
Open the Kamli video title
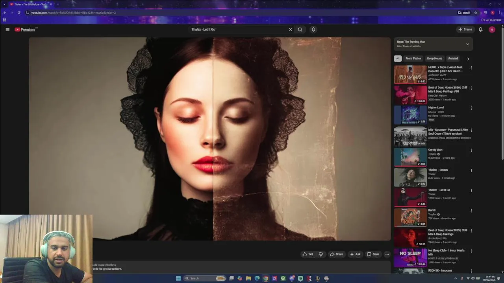pyautogui.click(x=432, y=210)
